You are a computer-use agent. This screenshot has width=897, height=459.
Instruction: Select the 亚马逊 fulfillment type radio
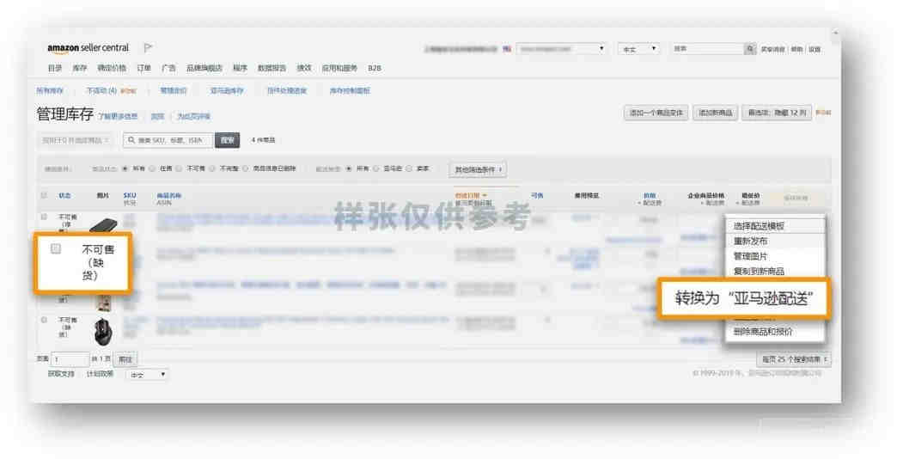coord(375,168)
